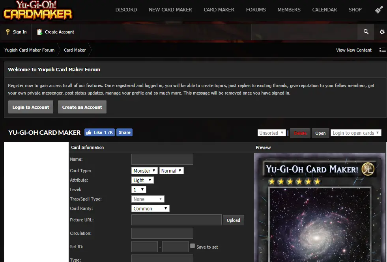
Task: Expand the Unsorted dropdown
Action: coord(272,133)
